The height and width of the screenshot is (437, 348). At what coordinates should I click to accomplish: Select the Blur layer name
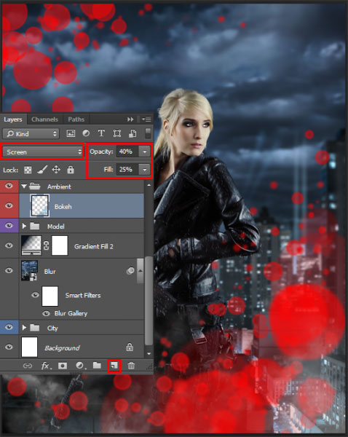coord(50,272)
